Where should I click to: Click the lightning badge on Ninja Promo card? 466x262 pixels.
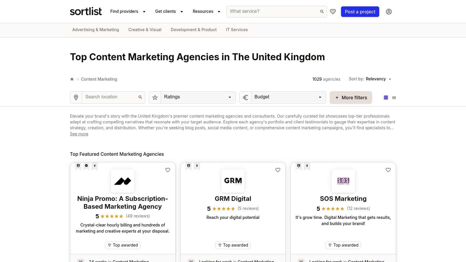click(95, 166)
